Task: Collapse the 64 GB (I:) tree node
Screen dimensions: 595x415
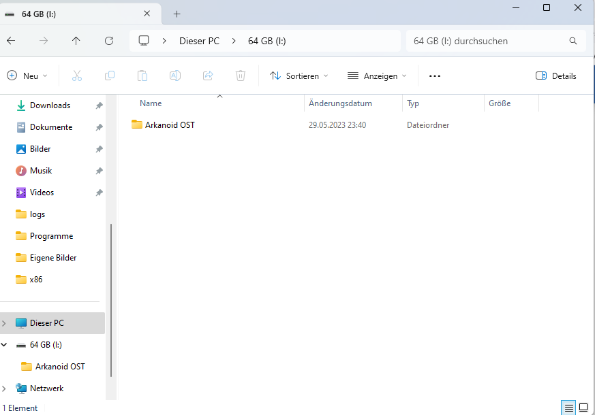Action: (x=4, y=344)
